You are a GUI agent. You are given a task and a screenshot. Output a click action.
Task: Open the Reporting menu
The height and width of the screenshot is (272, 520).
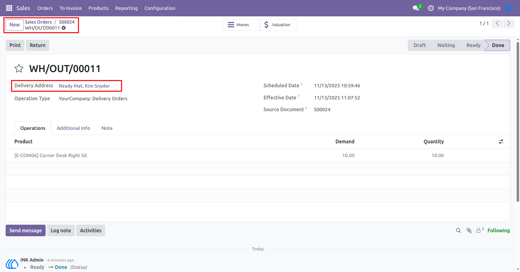pos(126,8)
